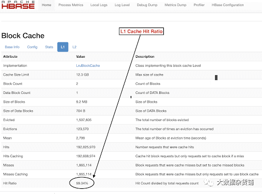Open Process Metrics page
The height and width of the screenshot is (194, 262).
[x=71, y=5]
